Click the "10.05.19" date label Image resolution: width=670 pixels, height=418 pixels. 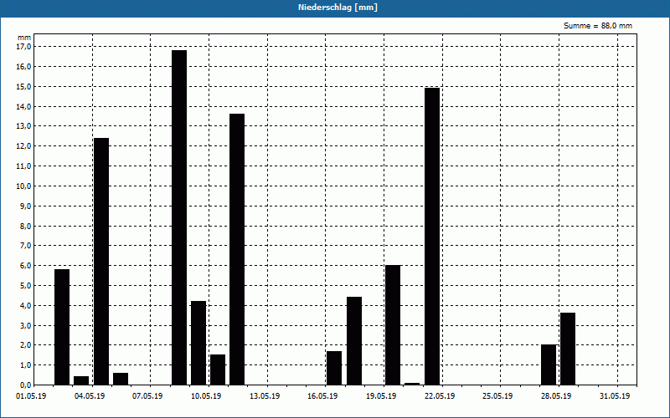point(206,396)
